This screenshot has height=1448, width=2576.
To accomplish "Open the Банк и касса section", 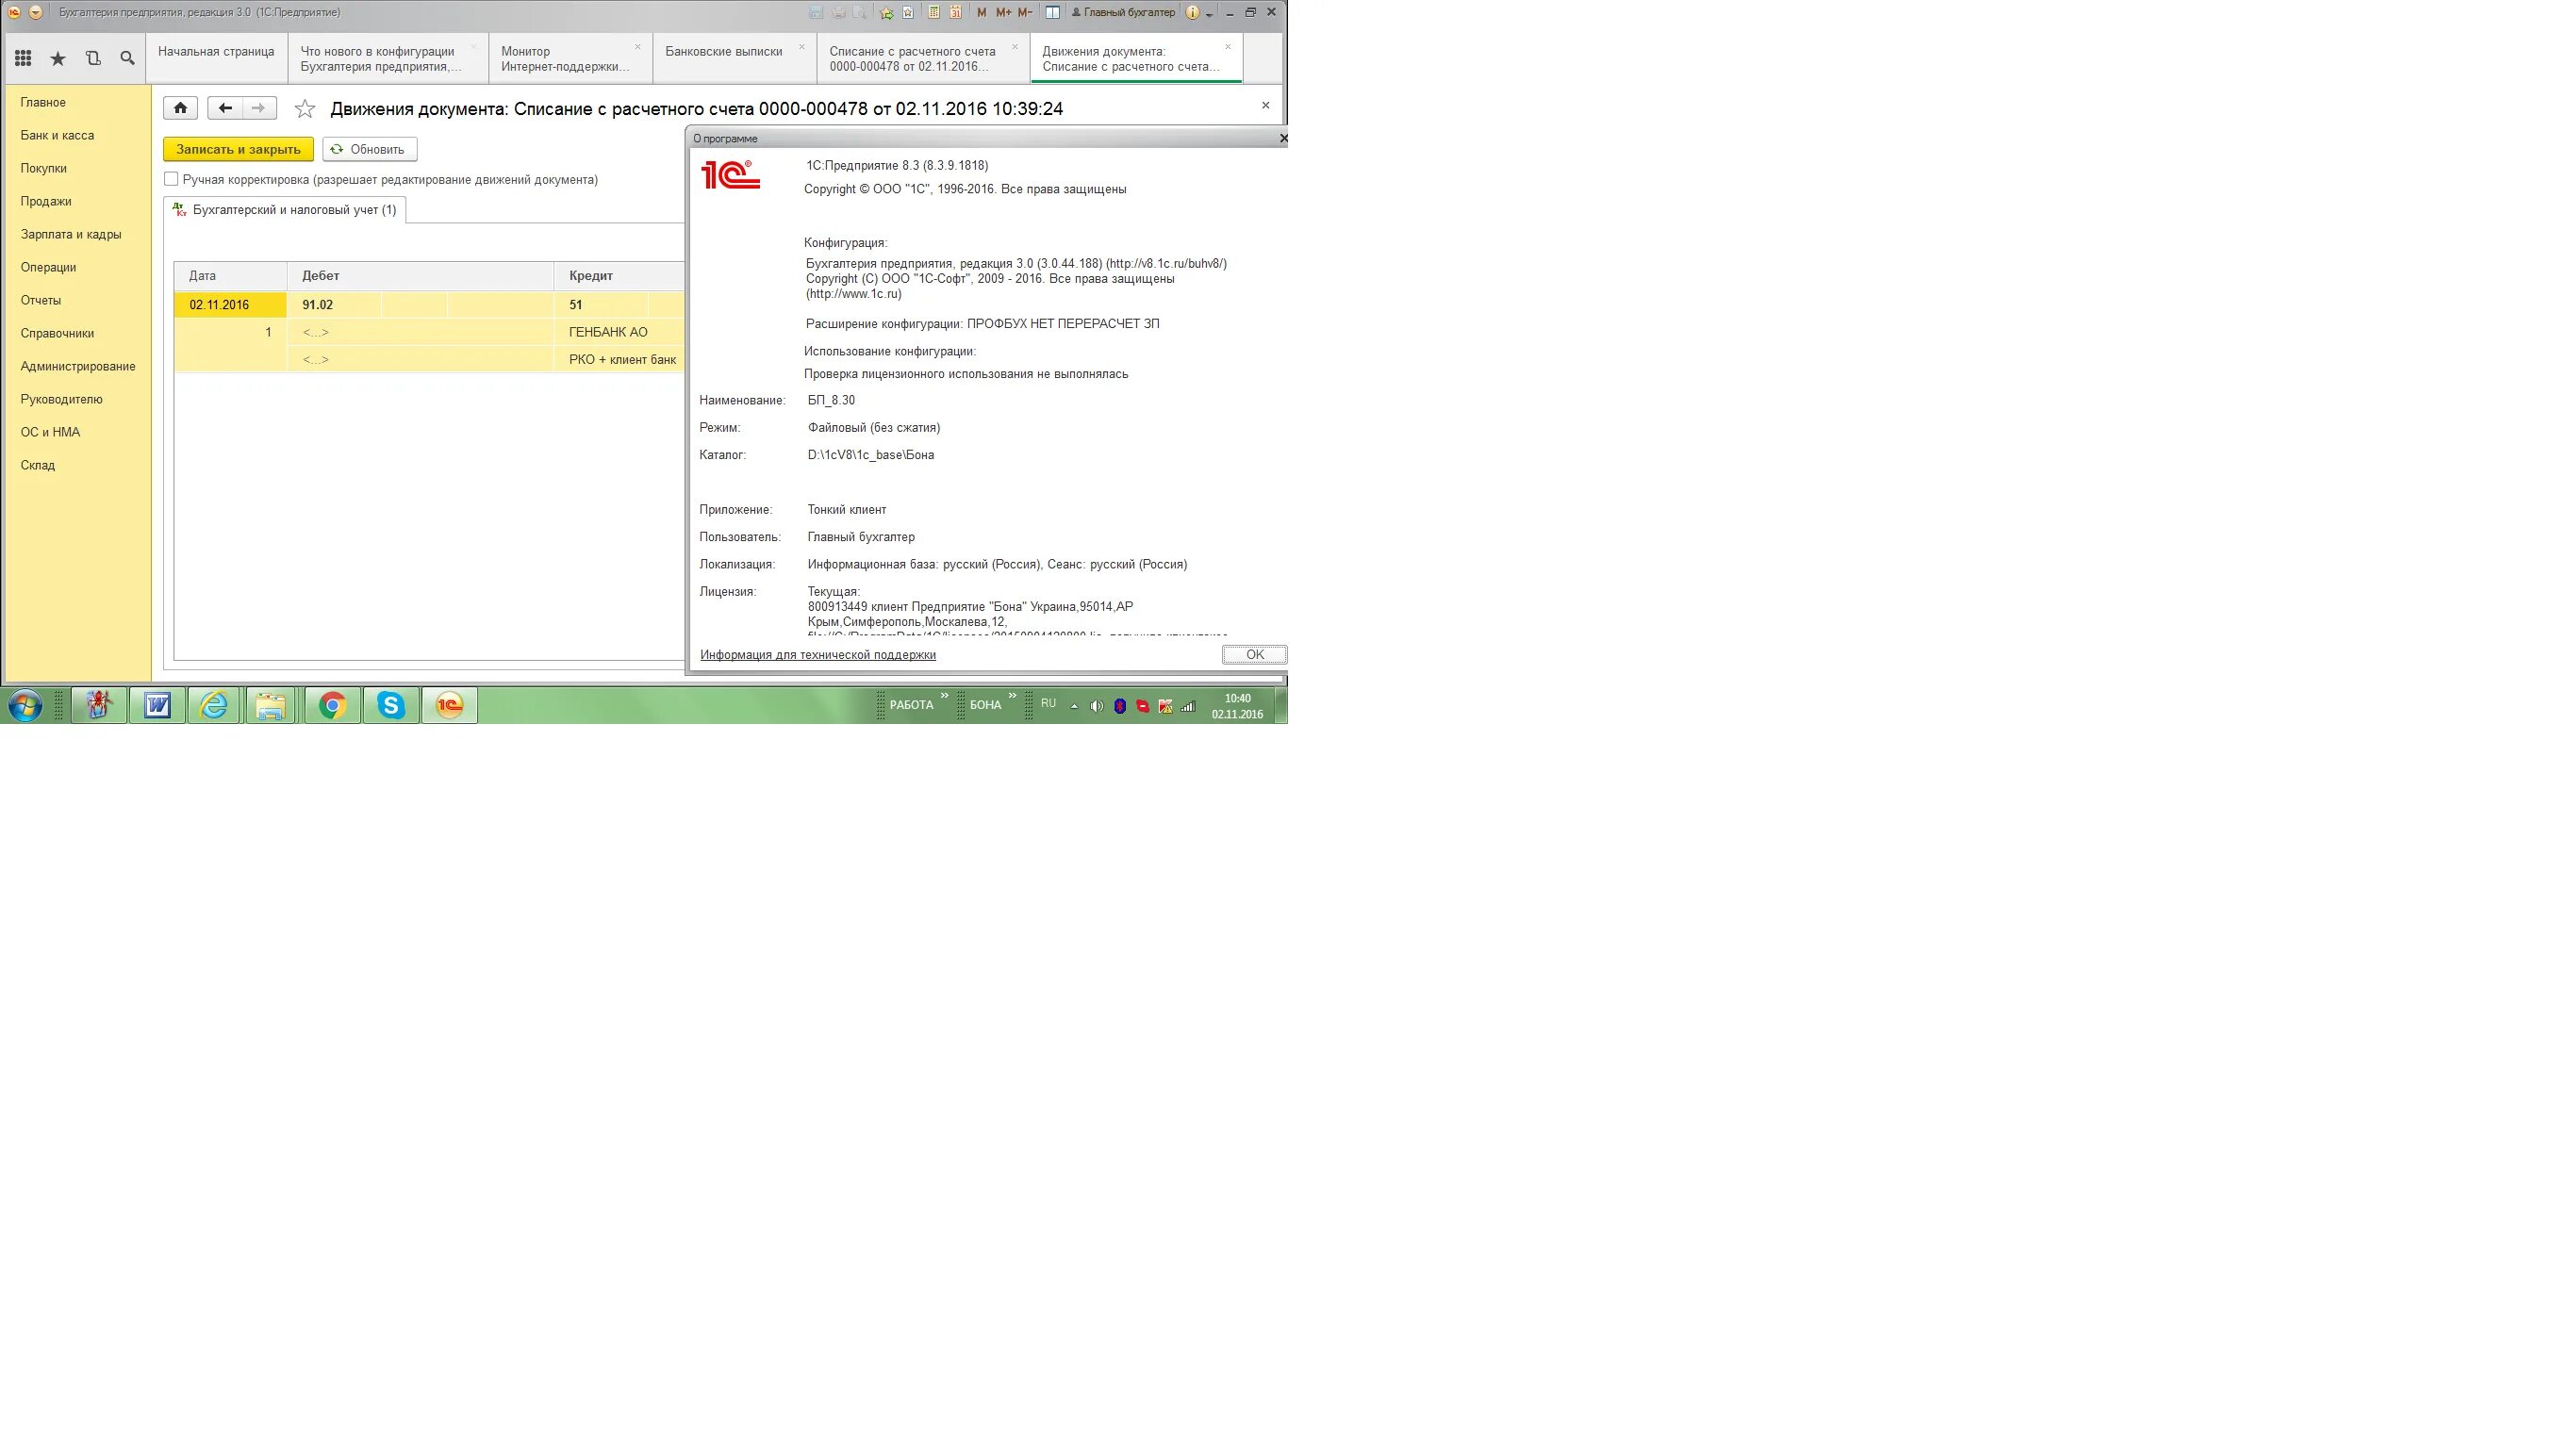I will click(57, 135).
